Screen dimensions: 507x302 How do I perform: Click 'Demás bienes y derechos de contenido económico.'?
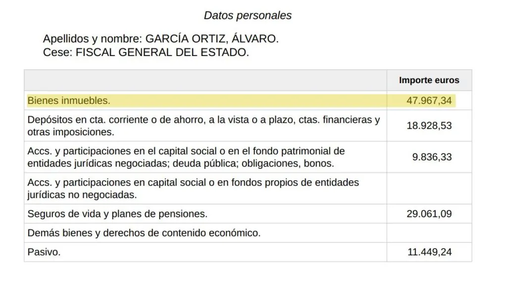[x=144, y=233]
